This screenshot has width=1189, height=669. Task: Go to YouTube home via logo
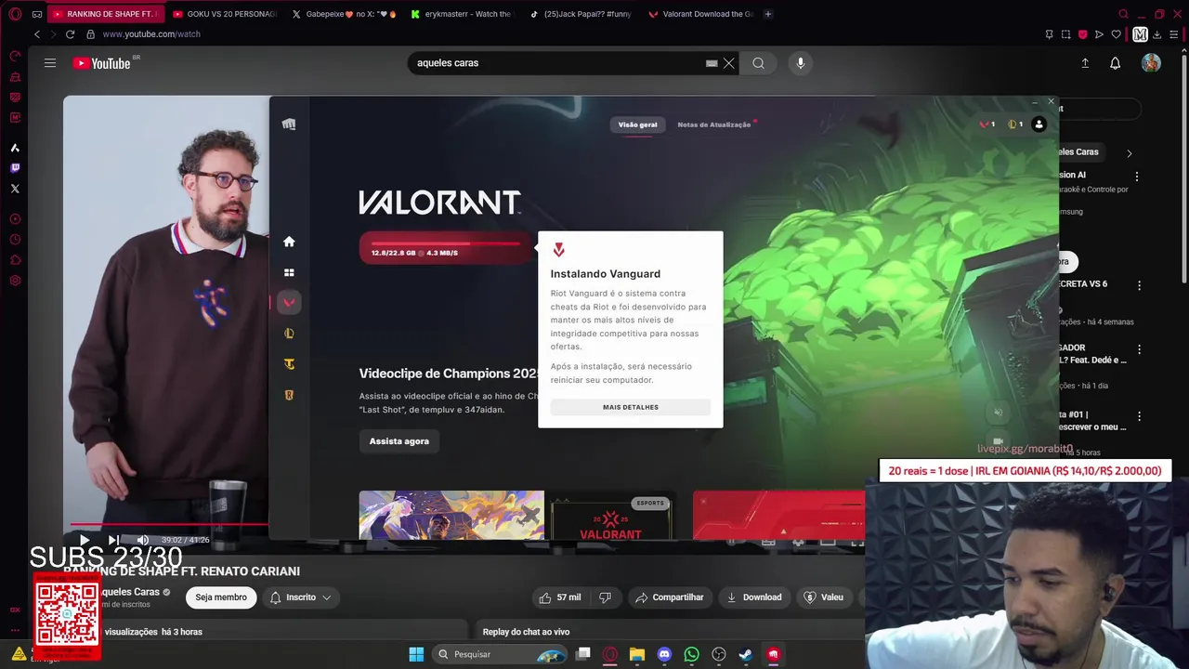pos(102,63)
